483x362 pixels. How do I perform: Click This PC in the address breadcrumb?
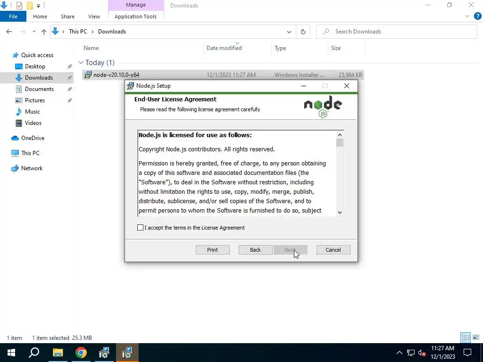pos(78,32)
